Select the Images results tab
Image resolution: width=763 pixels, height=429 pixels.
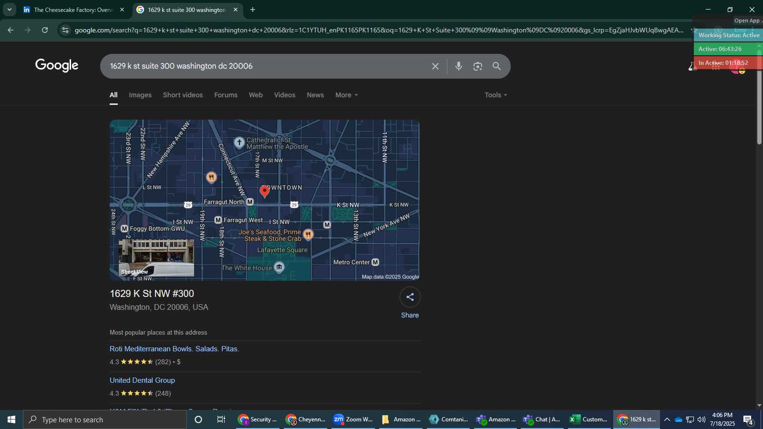pyautogui.click(x=140, y=95)
